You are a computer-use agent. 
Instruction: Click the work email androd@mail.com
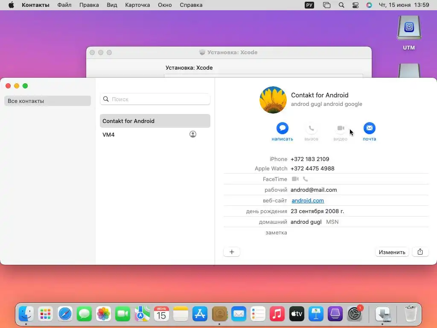(x=314, y=190)
